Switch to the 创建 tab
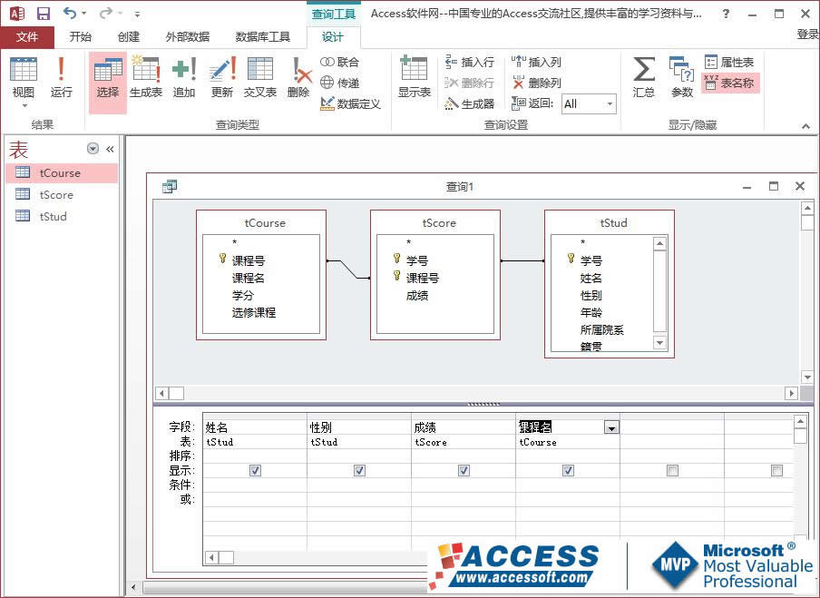The width and height of the screenshot is (820, 598). tap(129, 36)
